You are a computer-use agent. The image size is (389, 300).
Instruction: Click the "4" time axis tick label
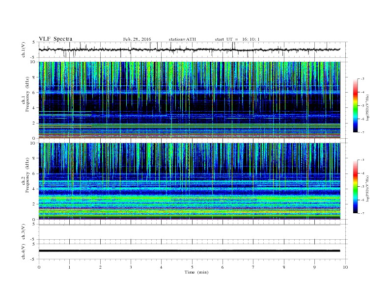click(161, 267)
